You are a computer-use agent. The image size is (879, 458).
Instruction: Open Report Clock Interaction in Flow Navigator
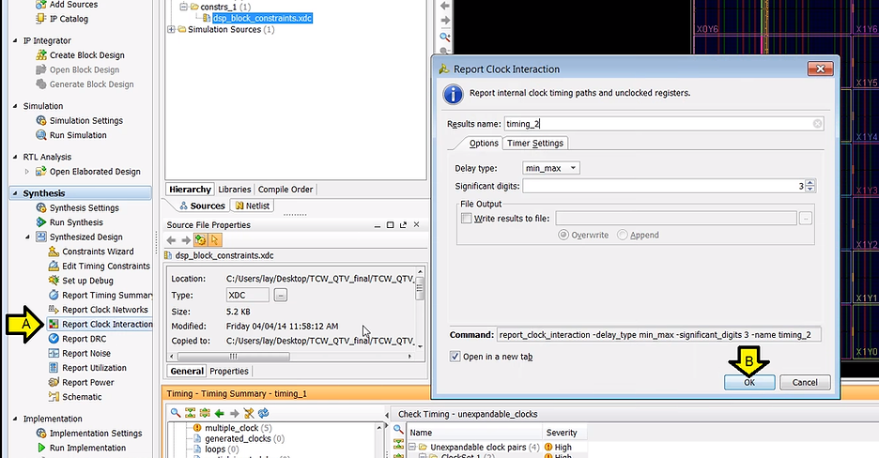100,324
